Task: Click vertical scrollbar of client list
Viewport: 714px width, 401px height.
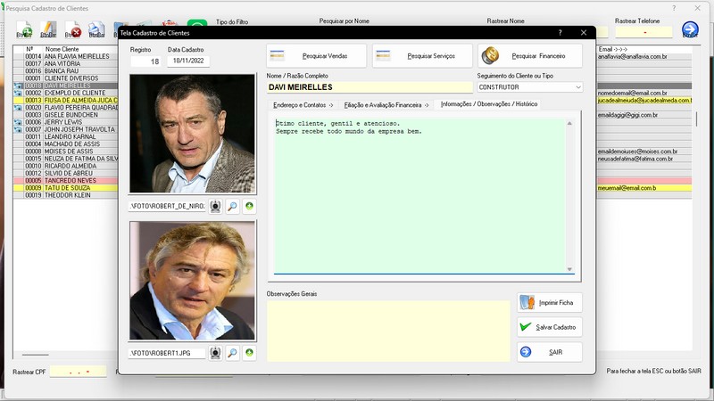Action: pos(696,119)
